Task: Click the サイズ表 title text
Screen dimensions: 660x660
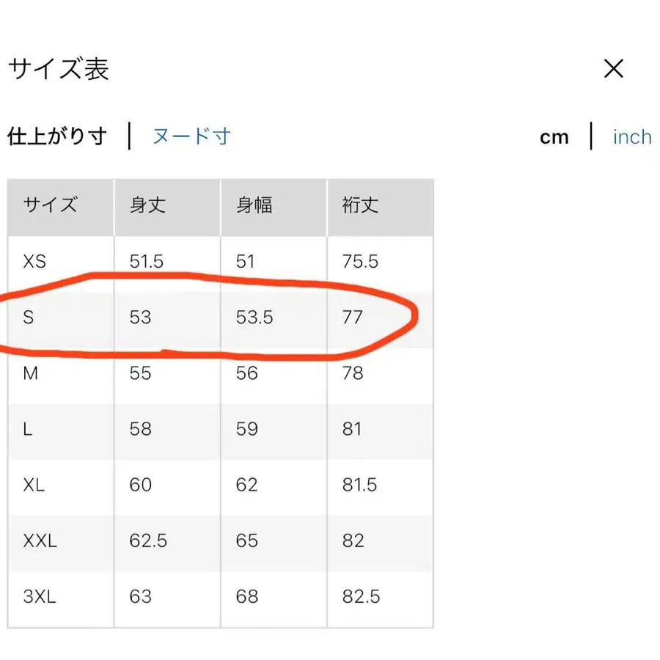Action: click(57, 69)
